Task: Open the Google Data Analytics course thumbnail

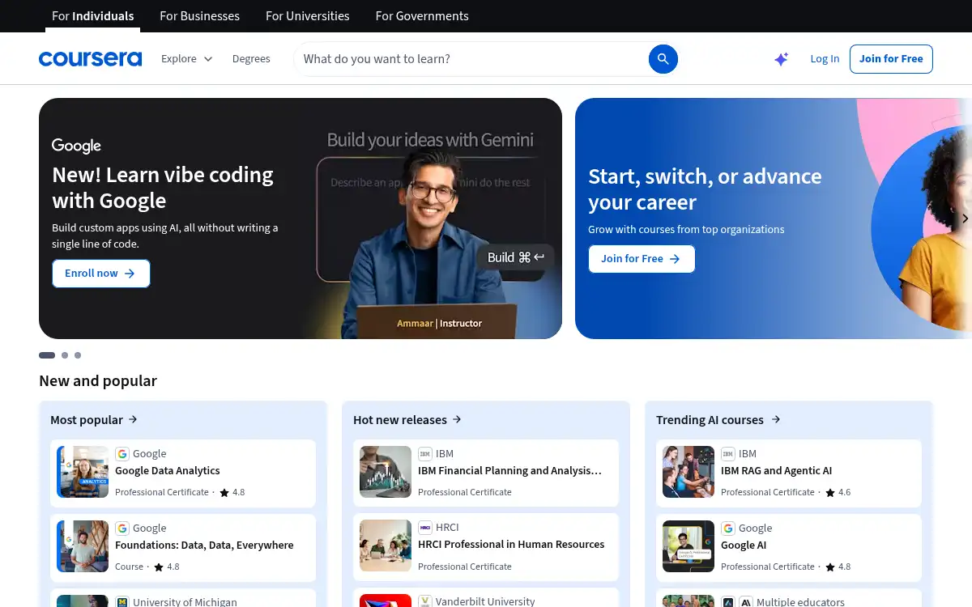Action: tap(83, 472)
